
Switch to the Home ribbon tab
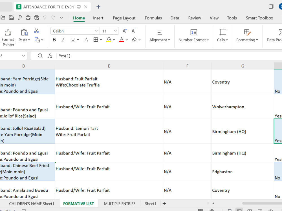coord(79,18)
